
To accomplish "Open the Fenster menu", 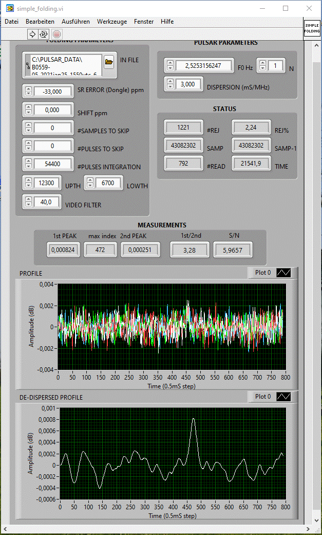I will coord(144,22).
